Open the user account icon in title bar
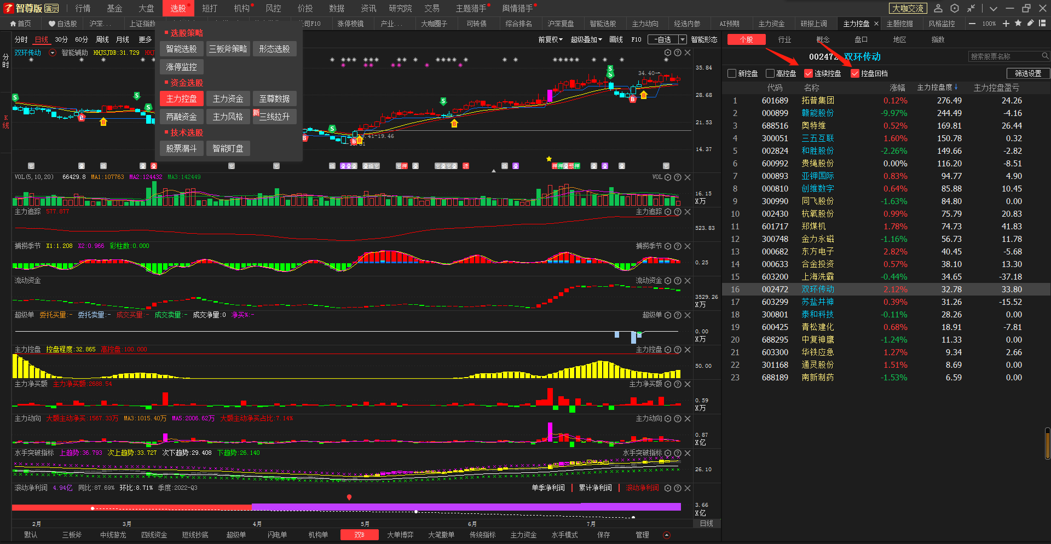Image resolution: width=1051 pixels, height=544 pixels. pos(938,8)
